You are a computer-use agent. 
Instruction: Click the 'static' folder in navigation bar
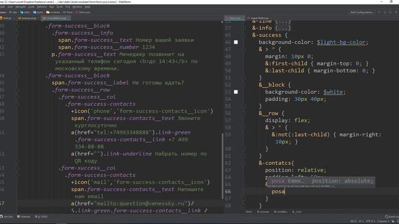[x=25, y=12]
